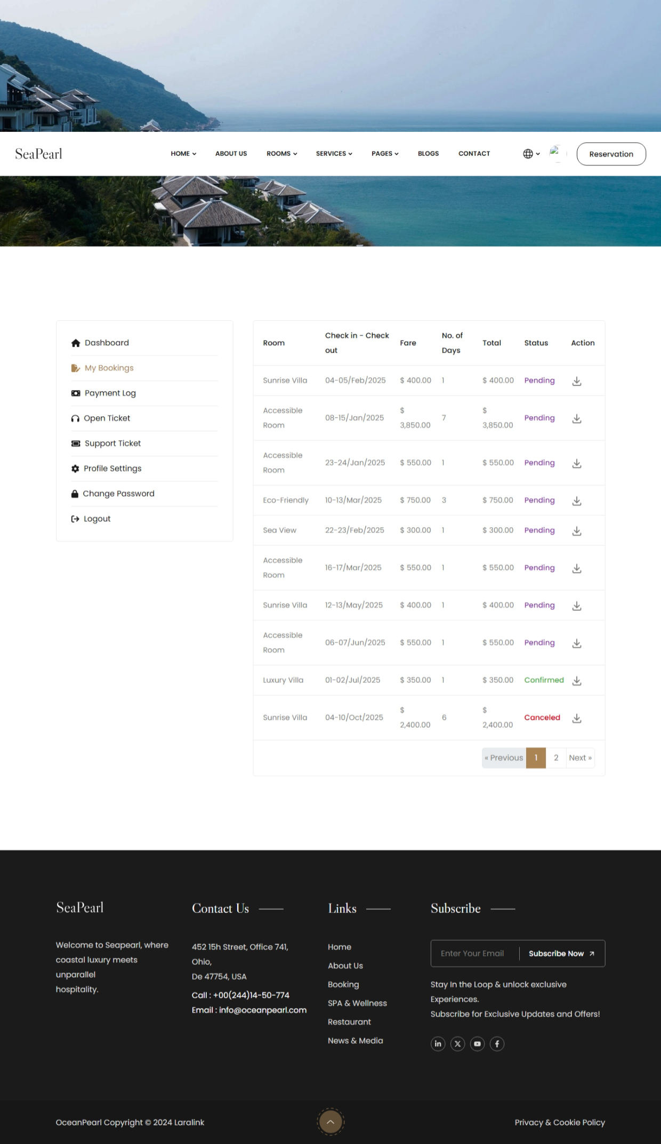
Task: Go to Change Password in sidebar
Action: 118,494
